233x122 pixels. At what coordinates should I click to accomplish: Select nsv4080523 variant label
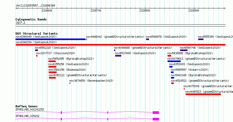209,92
